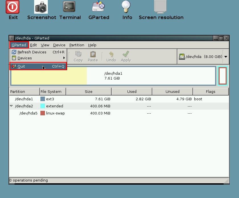The image size is (239, 198).
Task: Click the 2.82 GiB used value
Action: 143,99
